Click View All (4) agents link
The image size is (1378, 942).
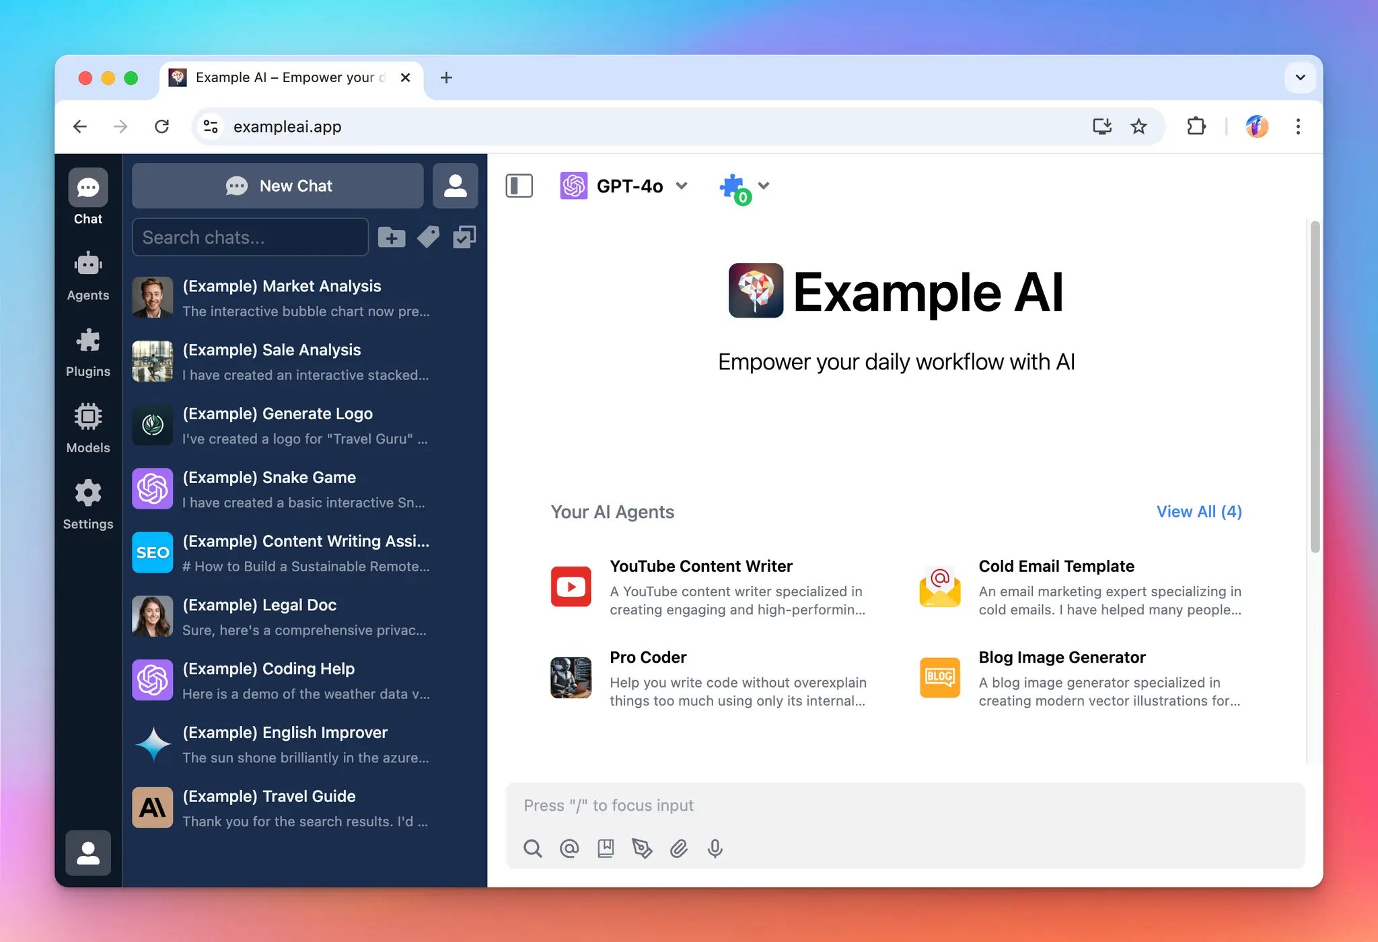(x=1199, y=511)
